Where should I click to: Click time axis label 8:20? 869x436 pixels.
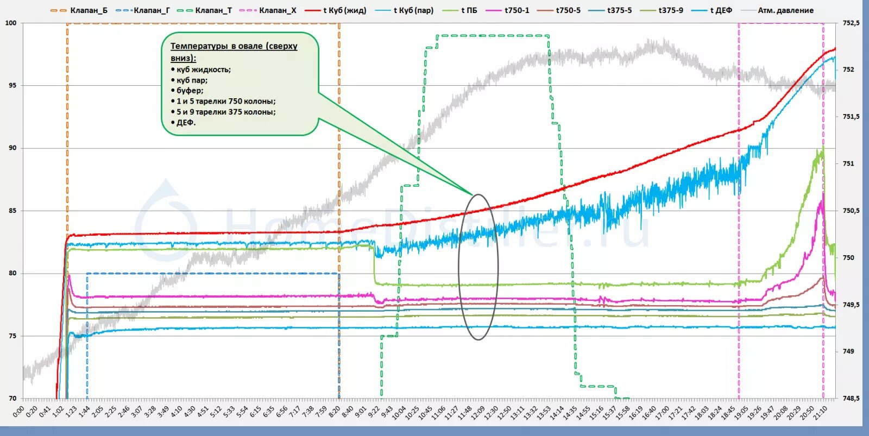pyautogui.click(x=334, y=412)
